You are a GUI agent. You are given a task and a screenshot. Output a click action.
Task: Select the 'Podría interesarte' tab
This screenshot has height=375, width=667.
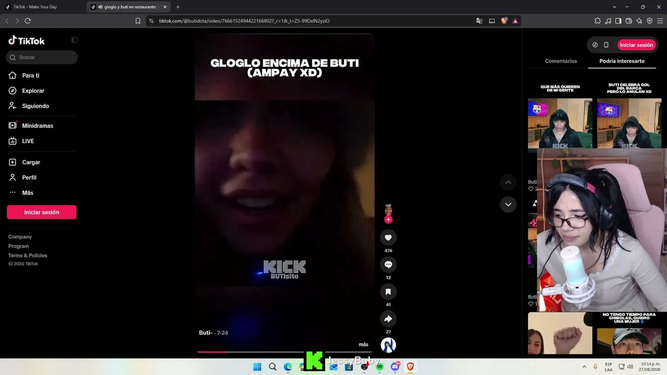pyautogui.click(x=622, y=61)
